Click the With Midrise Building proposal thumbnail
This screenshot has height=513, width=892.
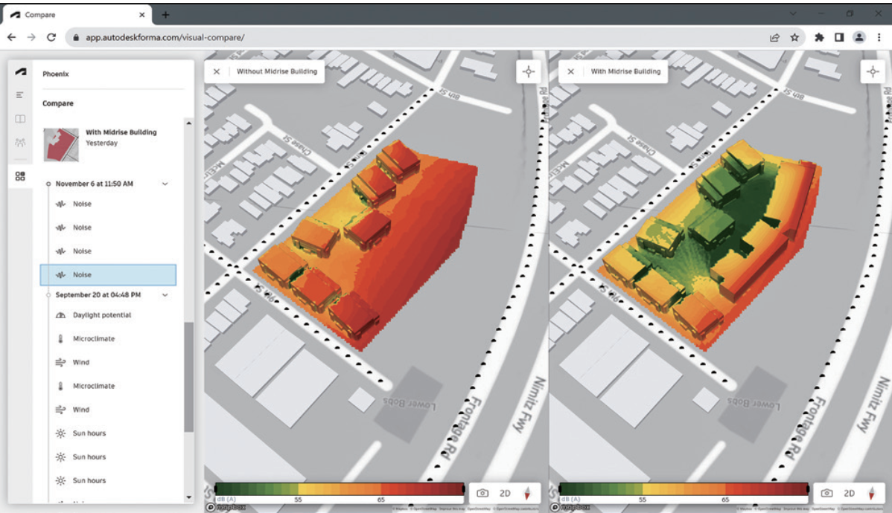(61, 144)
